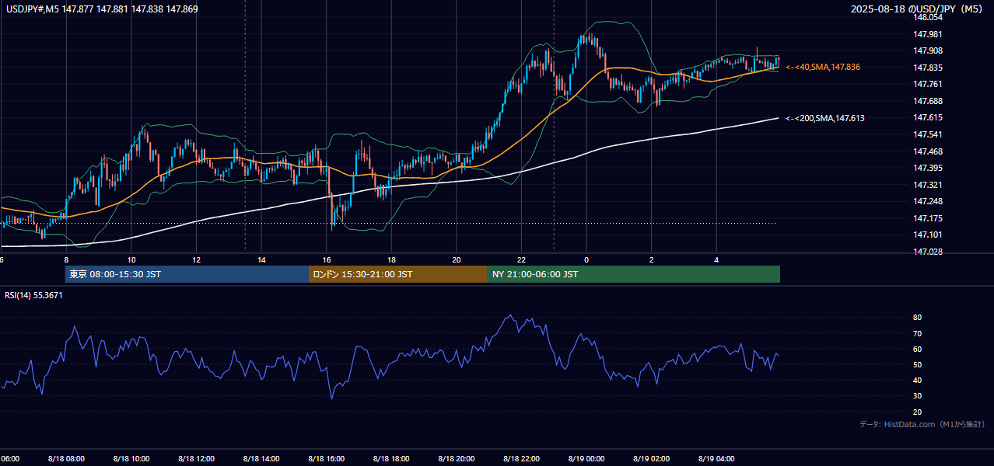Click the 8/18 14:00 time axis label
Viewport: 994px width, 466px height.
(261, 458)
